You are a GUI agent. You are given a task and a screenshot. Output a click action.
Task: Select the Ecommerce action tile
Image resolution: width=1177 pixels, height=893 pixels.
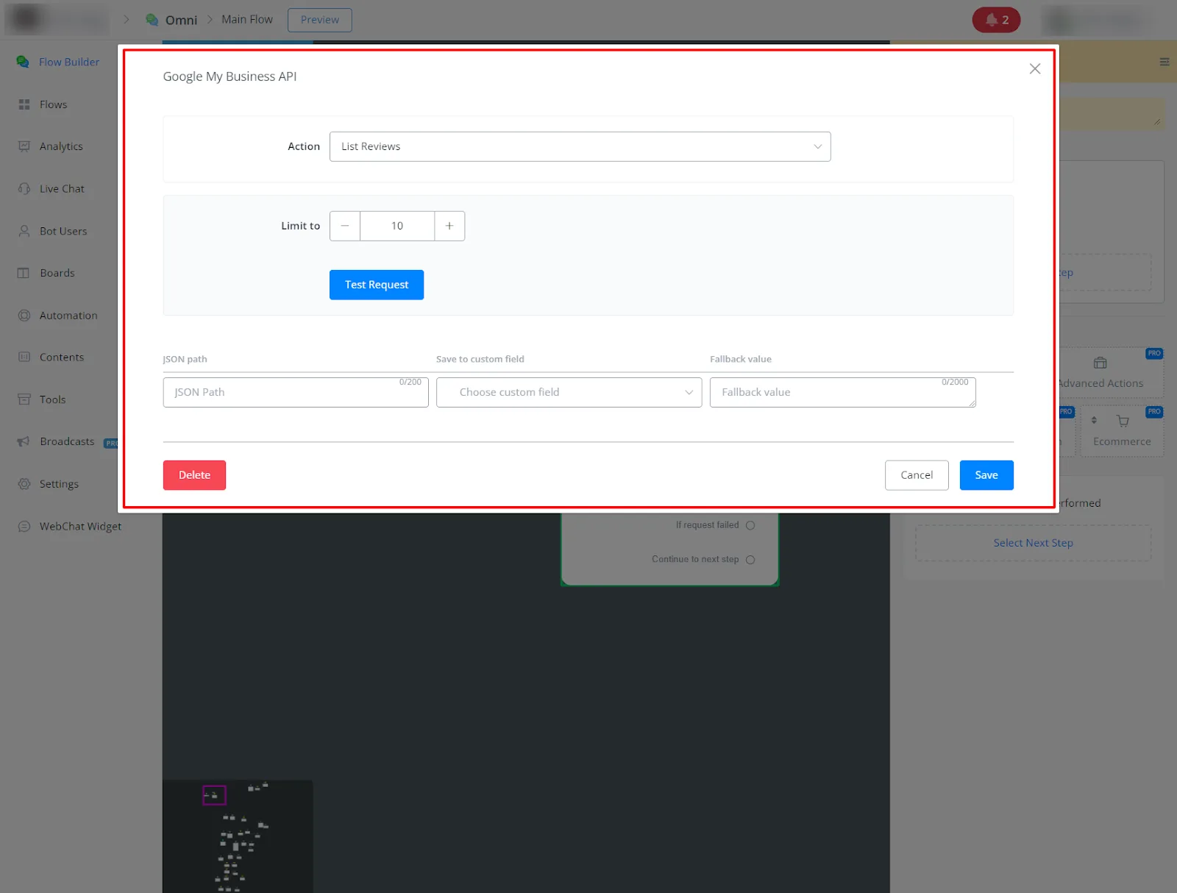coord(1122,431)
